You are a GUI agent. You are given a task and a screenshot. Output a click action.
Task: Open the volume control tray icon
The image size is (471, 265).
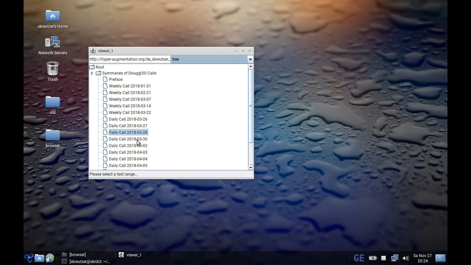406,258
